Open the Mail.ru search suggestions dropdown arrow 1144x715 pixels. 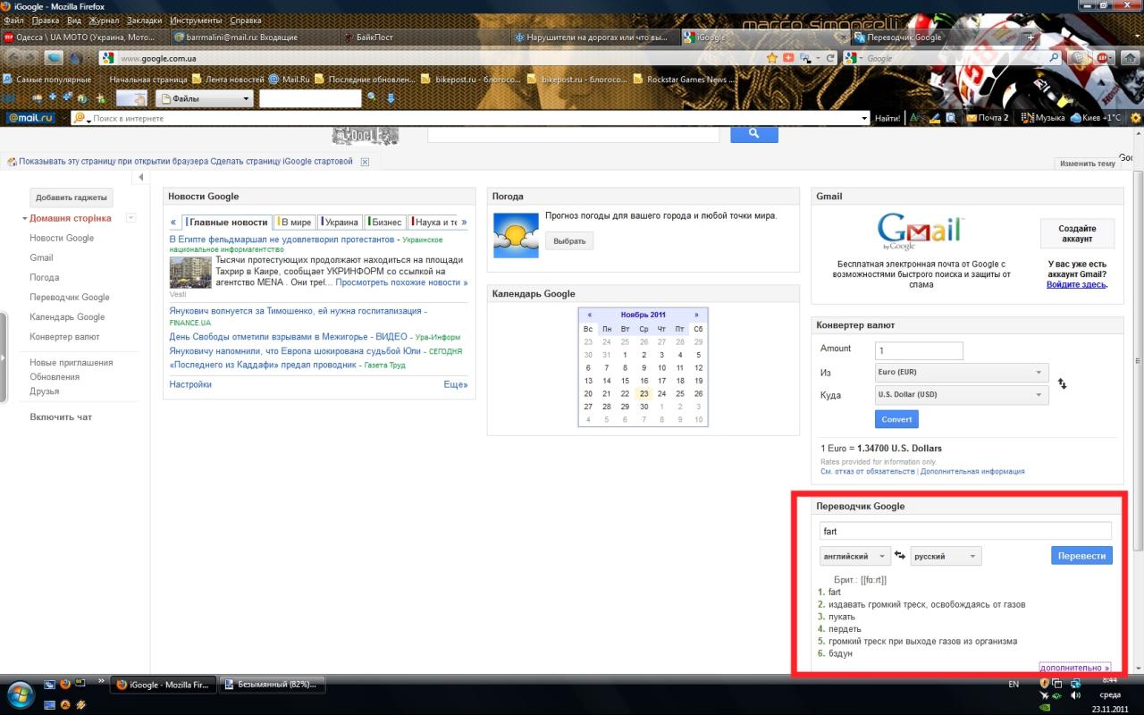coord(864,118)
